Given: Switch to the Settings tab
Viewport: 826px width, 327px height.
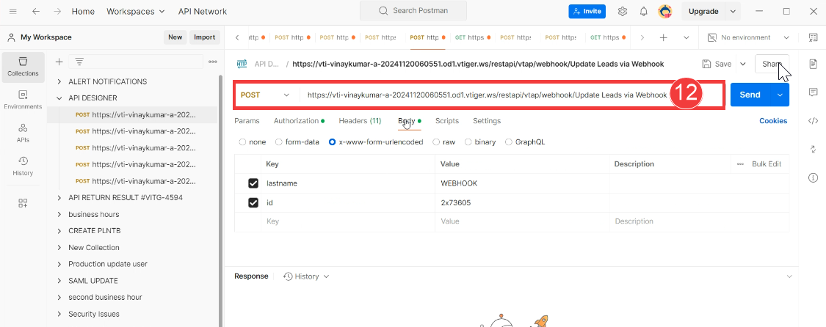Looking at the screenshot, I should coord(487,120).
